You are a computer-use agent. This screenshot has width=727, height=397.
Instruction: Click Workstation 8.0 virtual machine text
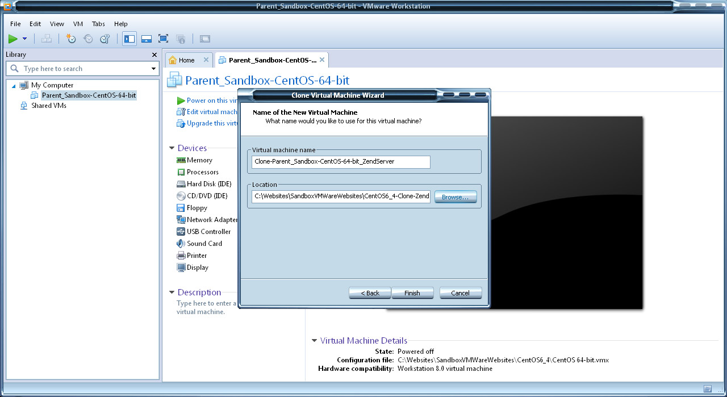tap(445, 369)
